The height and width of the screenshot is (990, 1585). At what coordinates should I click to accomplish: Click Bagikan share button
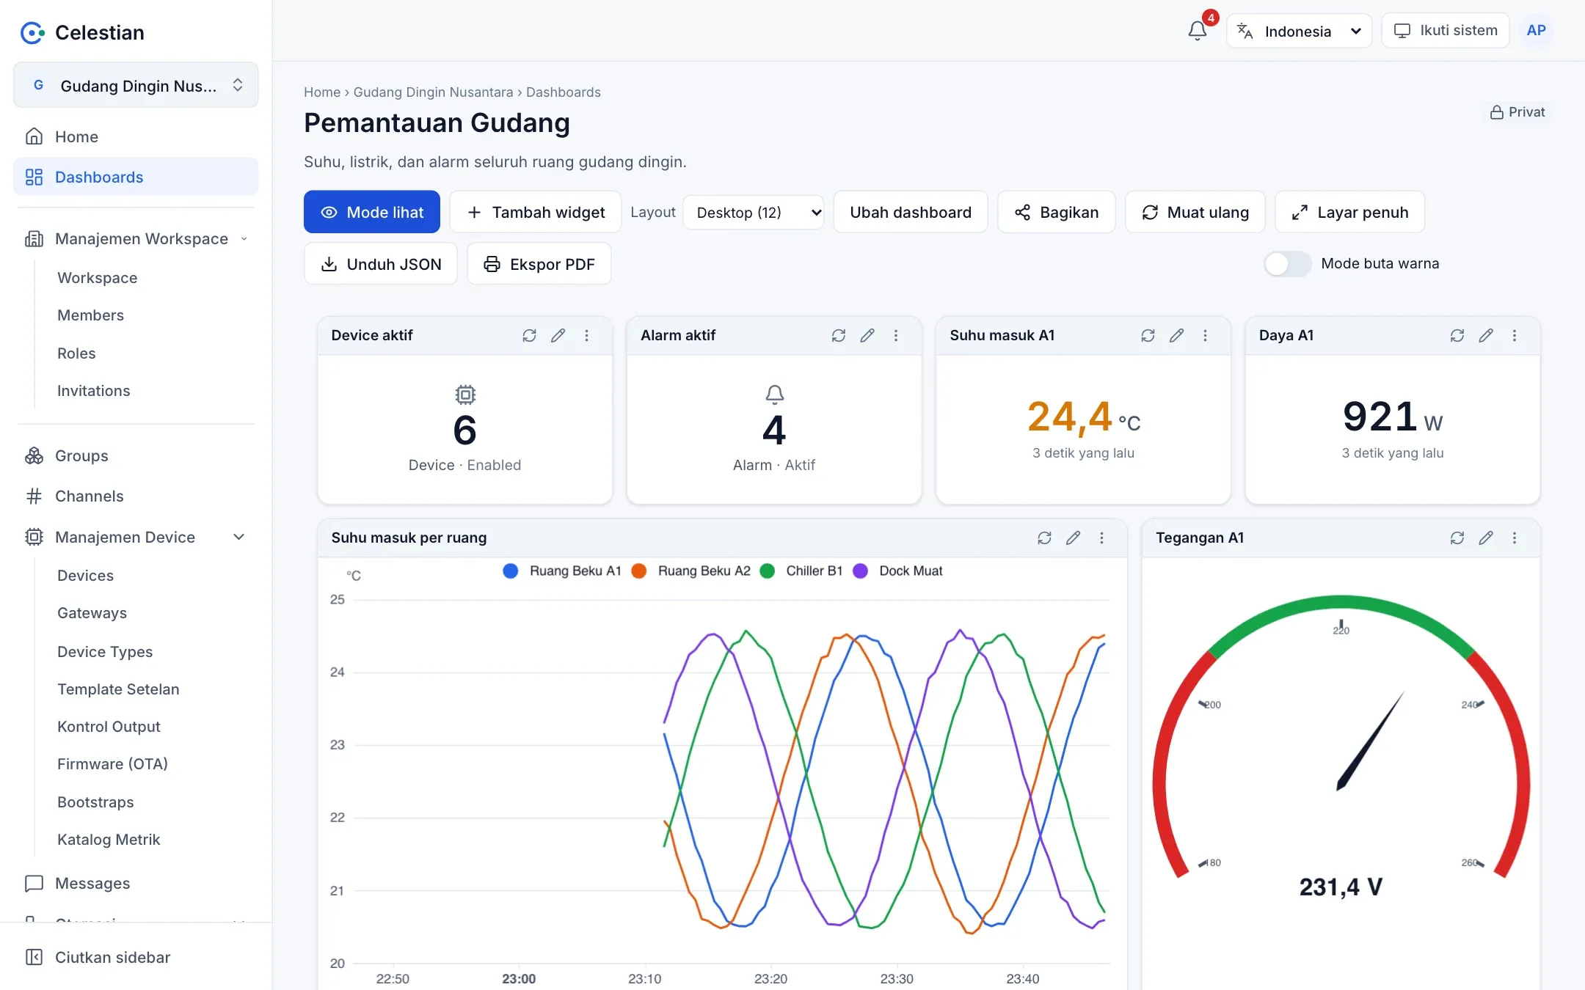[x=1057, y=212]
